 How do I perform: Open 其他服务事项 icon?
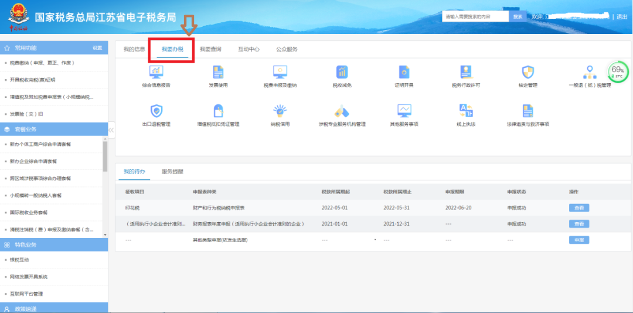pyautogui.click(x=404, y=111)
